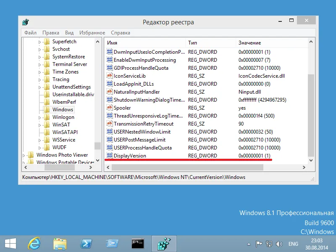Select the DisplayVersion value name

pos(130,156)
